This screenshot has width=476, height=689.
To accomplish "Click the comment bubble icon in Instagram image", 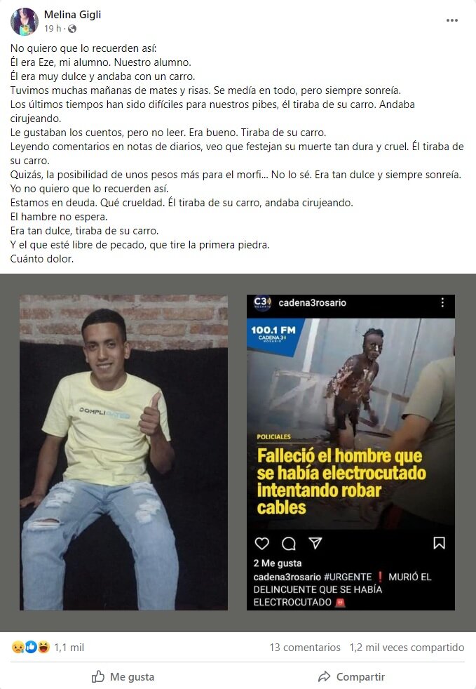I will pos(289,544).
